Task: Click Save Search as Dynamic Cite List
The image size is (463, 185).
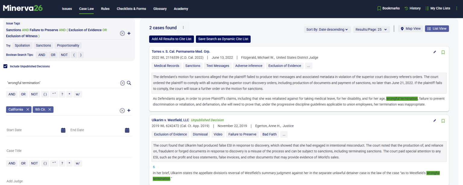Action: (223, 39)
